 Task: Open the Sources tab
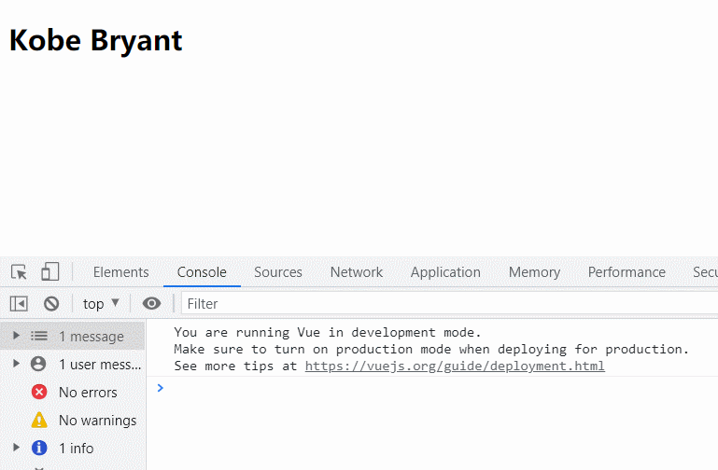[x=278, y=272]
